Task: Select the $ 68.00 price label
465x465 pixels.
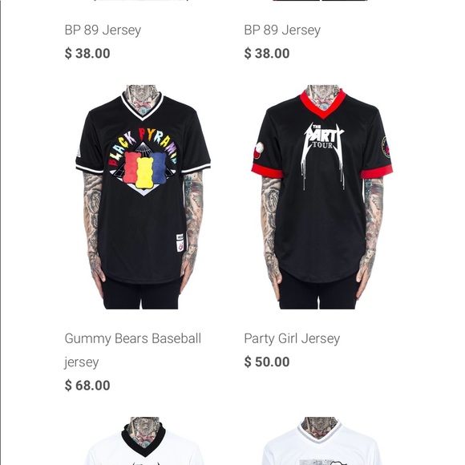Action: click(x=87, y=385)
